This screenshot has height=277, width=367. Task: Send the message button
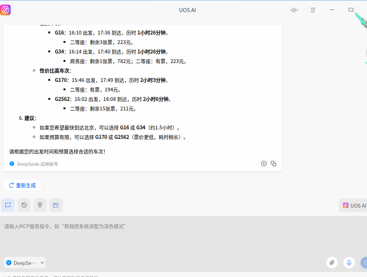tap(364, 263)
